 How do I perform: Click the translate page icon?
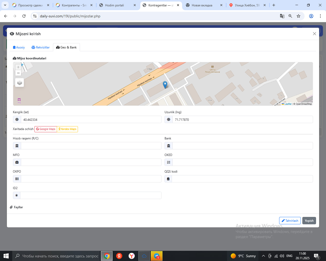tap(282, 16)
